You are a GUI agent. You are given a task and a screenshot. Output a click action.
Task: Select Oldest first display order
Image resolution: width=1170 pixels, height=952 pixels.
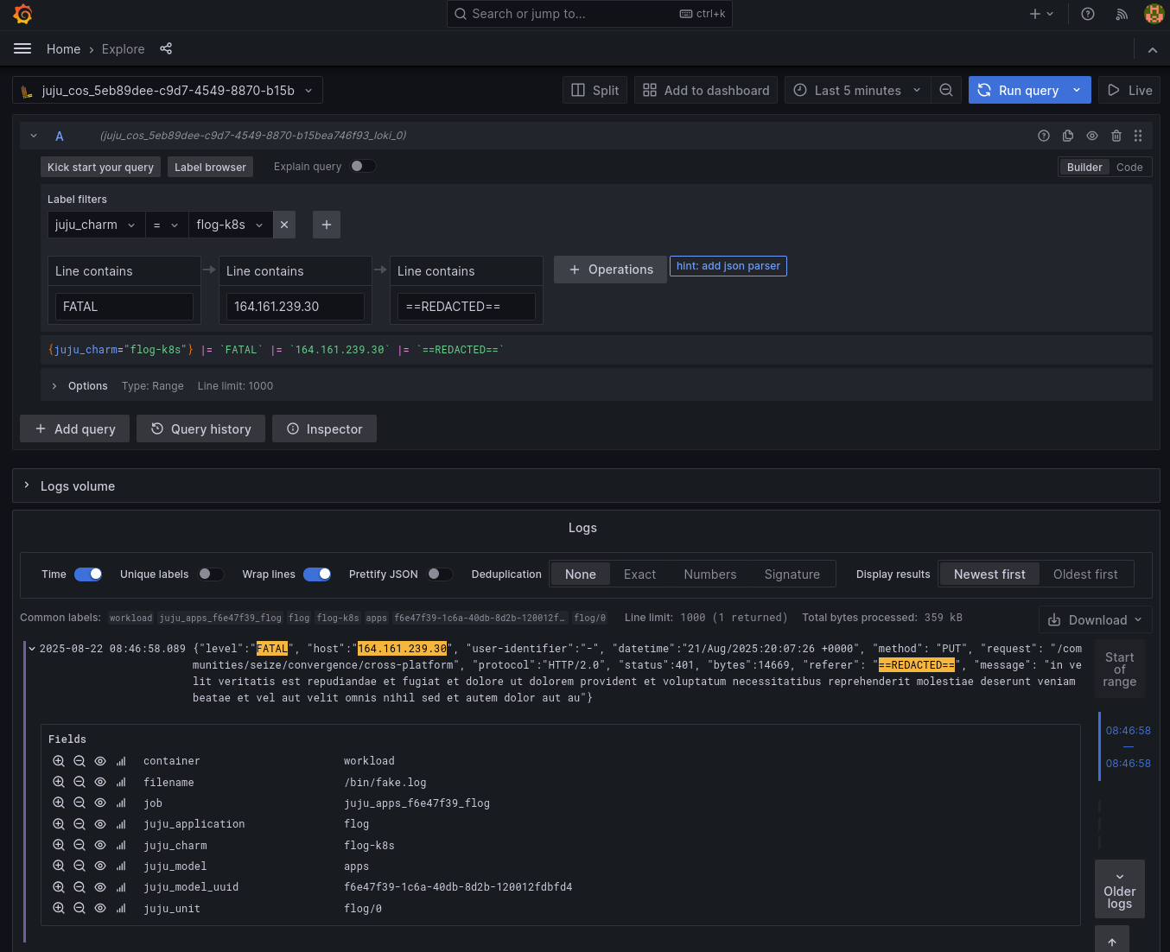tap(1084, 574)
